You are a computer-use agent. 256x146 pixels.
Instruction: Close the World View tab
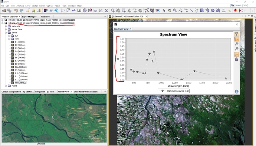click(71, 92)
